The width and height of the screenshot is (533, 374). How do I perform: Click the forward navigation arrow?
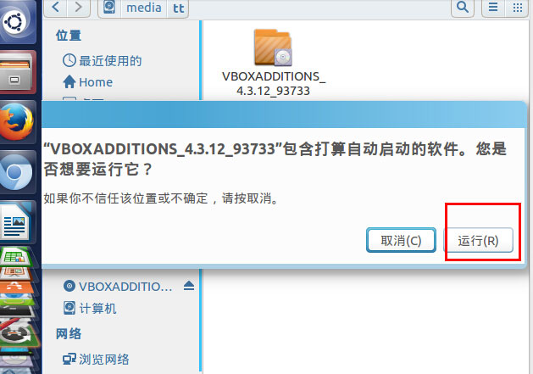tap(79, 7)
